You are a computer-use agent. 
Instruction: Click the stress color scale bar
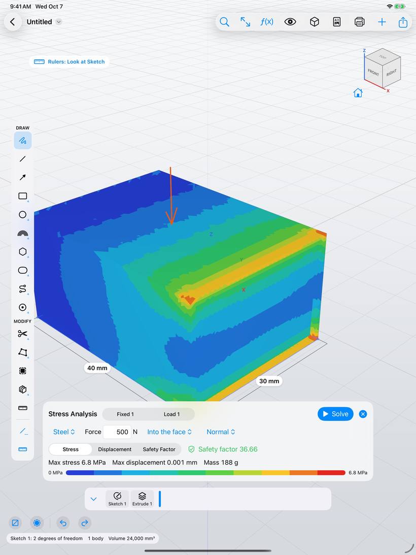(205, 473)
